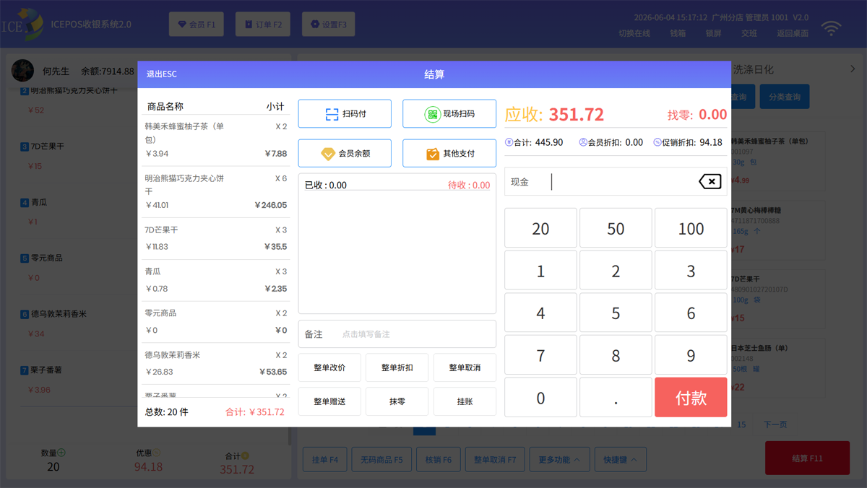Viewport: 867px width, 488px height.
Task: Click the icon on 其他支付 button
Action: pos(433,154)
